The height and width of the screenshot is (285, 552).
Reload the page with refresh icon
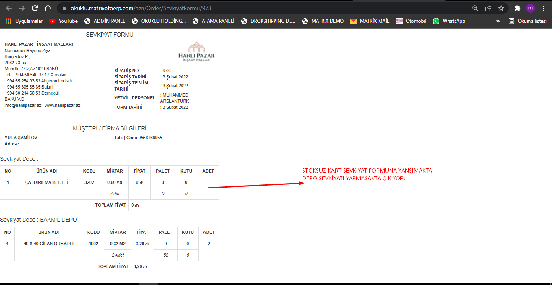coord(35,8)
